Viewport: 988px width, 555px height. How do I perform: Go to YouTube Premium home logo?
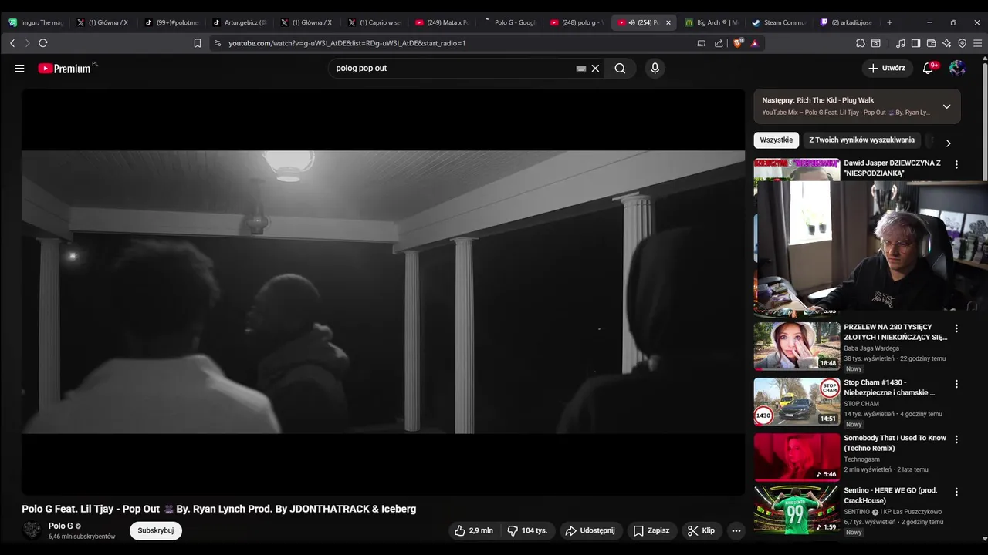coord(66,69)
